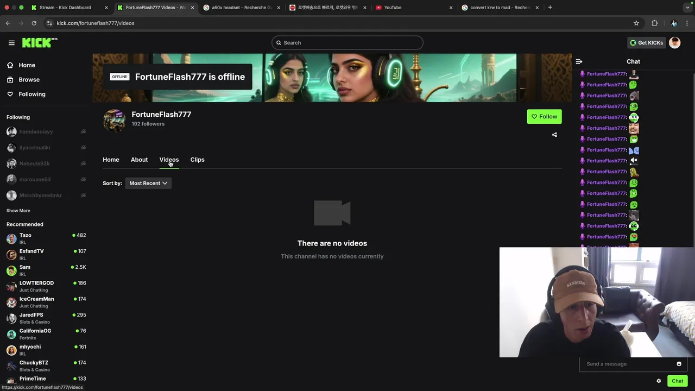Open recommended channel Sam
The width and height of the screenshot is (695, 391).
tap(46, 270)
